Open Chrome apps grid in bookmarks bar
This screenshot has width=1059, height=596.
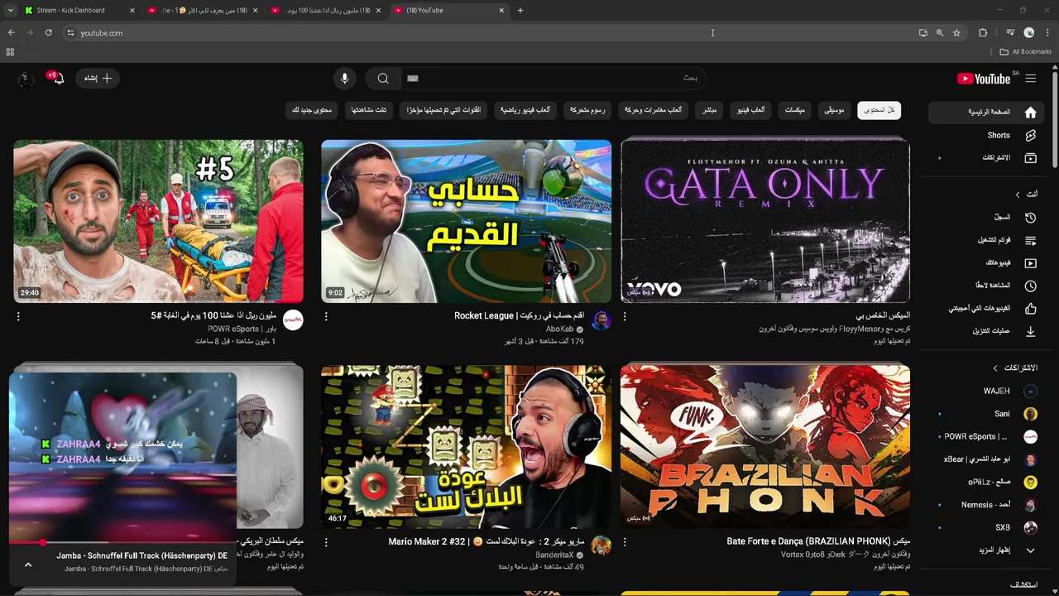click(x=10, y=52)
